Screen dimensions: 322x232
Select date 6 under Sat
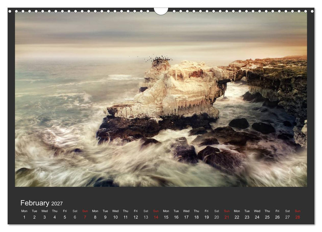tap(75, 217)
